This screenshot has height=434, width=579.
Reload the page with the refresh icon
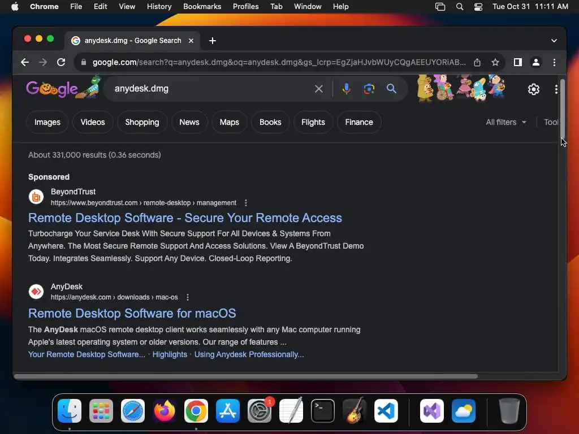tap(61, 62)
